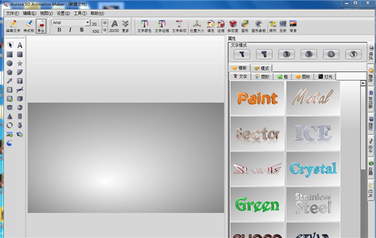Screen dimensions: 376x238
Task: Toggle the S text style button
Action: coord(81,29)
